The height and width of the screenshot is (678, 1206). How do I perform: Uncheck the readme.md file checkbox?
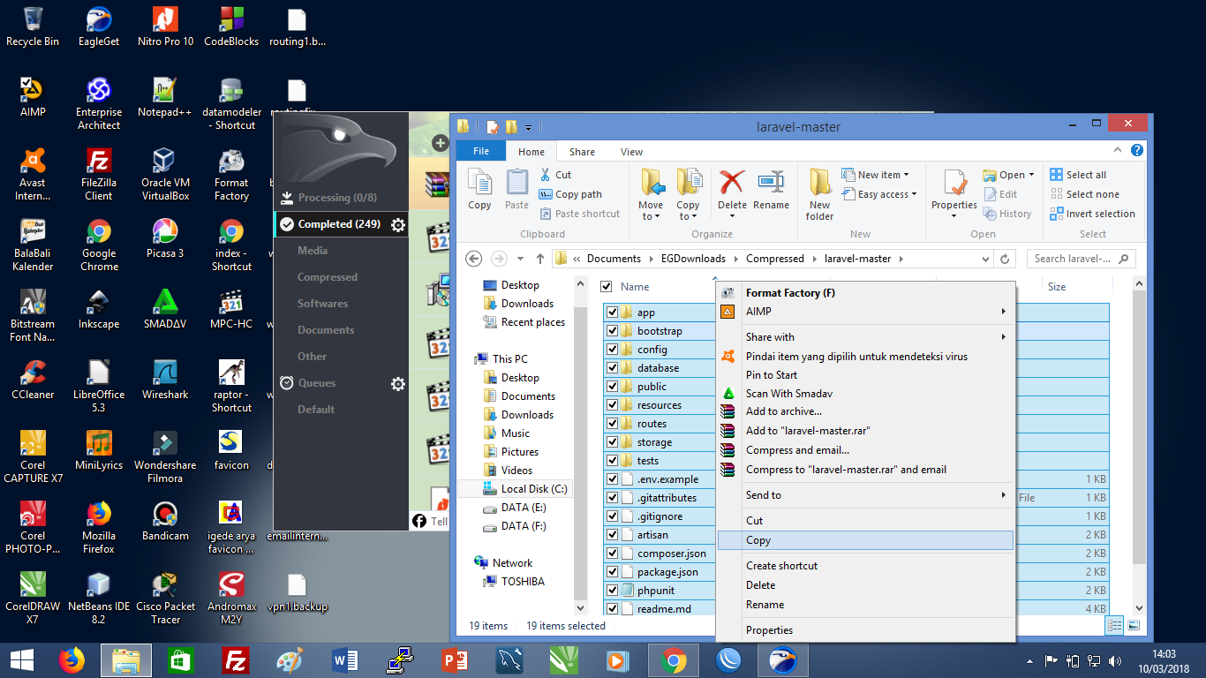coord(612,609)
